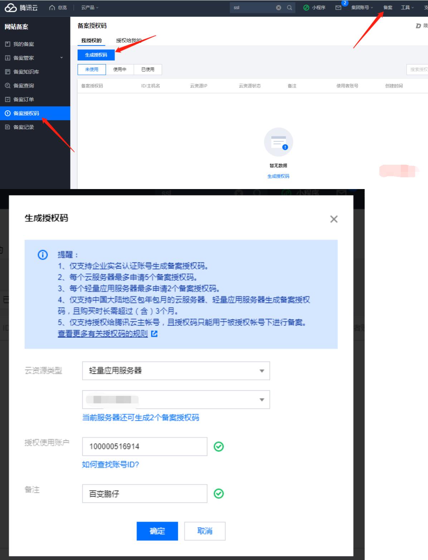The height and width of the screenshot is (560, 428).
Task: Clear the ssl search text with X icon
Action: pos(278,8)
